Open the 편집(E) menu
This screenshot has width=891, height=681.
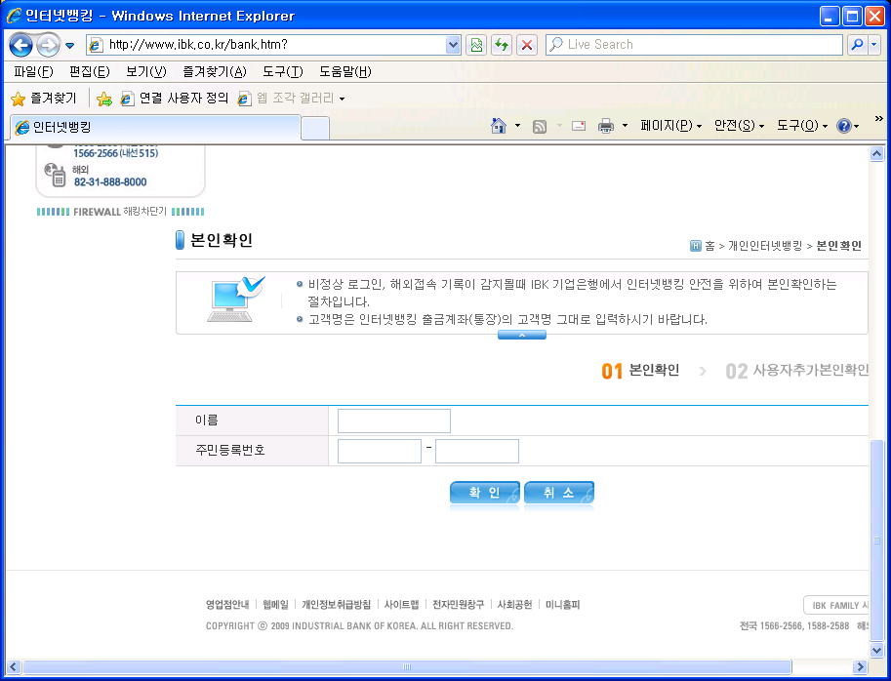tap(89, 71)
